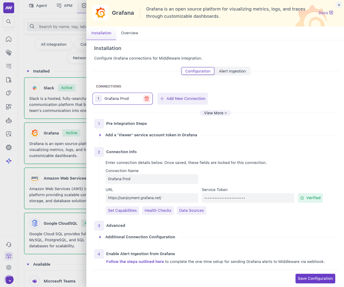Click the Middleware logo at top left
The height and width of the screenshot is (287, 344).
pos(9,8)
